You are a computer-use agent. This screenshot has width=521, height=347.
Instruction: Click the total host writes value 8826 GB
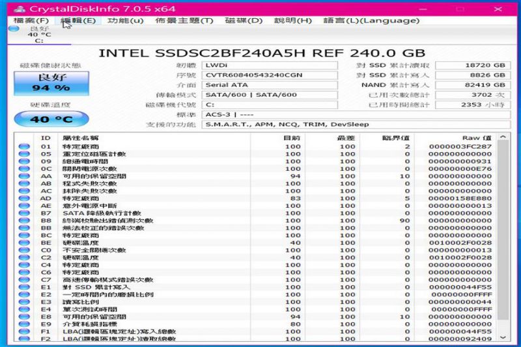[x=473, y=75]
